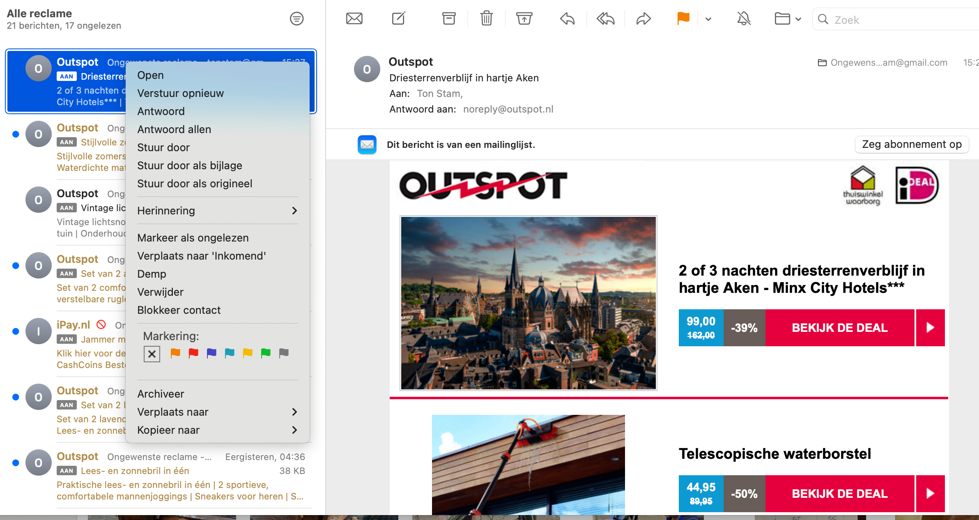This screenshot has width=979, height=520.
Task: Click the Outspot sender avatar in header
Action: coord(367,69)
